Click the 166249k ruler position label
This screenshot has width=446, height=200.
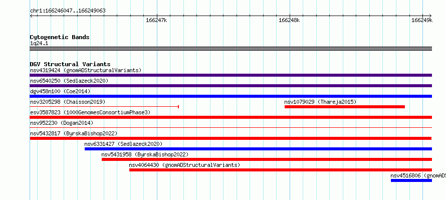tap(422, 20)
